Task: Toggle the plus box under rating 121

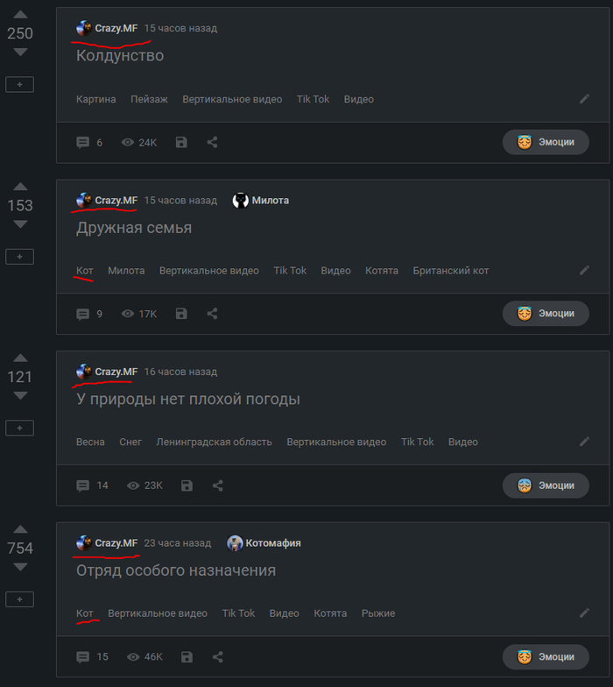Action: [x=20, y=428]
